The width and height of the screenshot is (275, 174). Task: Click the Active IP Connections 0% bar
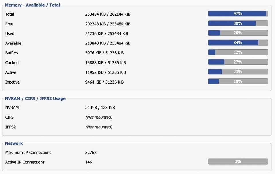(238, 162)
